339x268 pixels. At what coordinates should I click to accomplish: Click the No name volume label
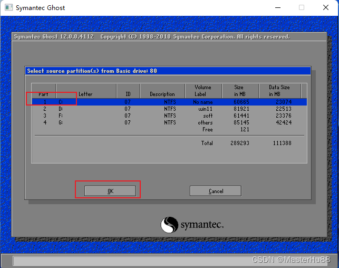203,102
